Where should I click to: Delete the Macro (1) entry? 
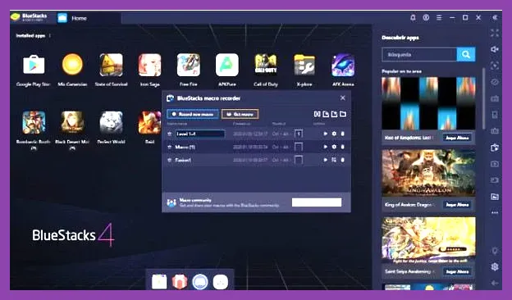click(342, 147)
